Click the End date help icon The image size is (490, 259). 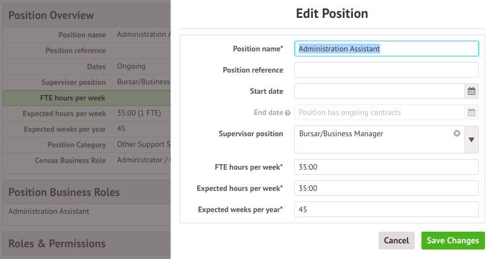point(288,113)
